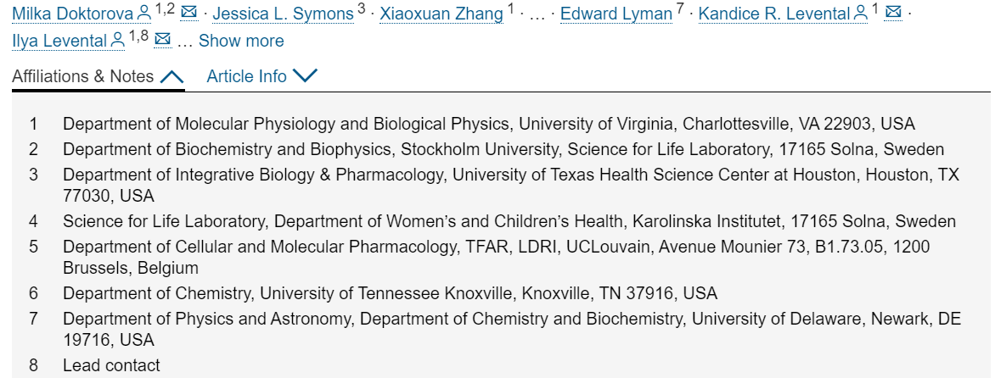Open the Article Info tab
The image size is (995, 378).
pyautogui.click(x=262, y=76)
